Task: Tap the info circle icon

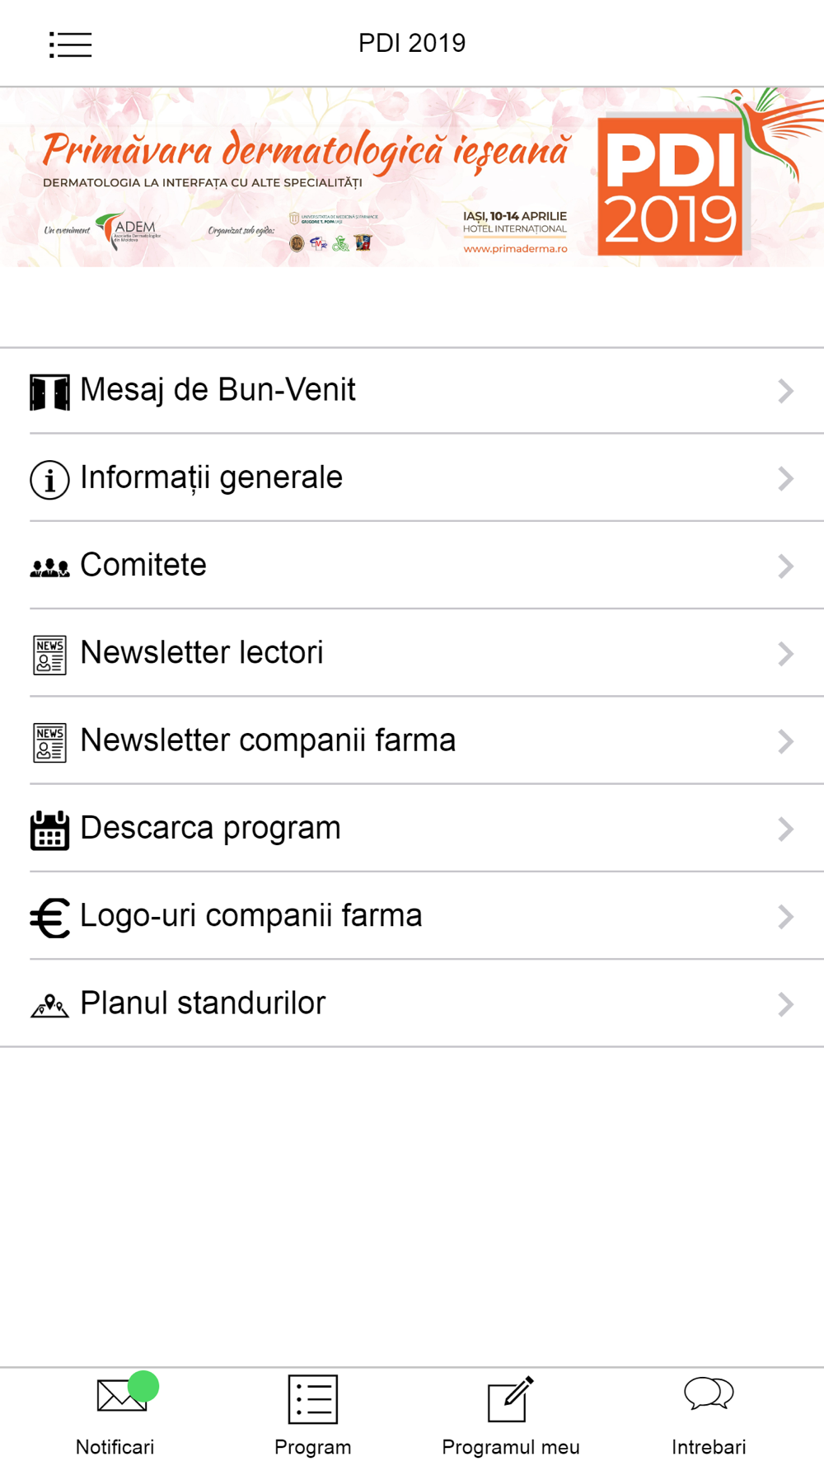Action: (x=49, y=480)
